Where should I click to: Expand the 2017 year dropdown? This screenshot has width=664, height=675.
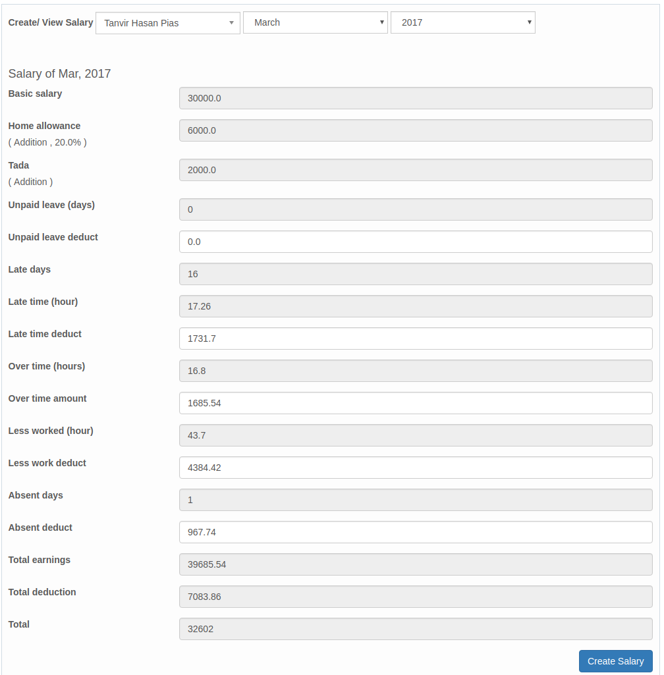click(462, 22)
